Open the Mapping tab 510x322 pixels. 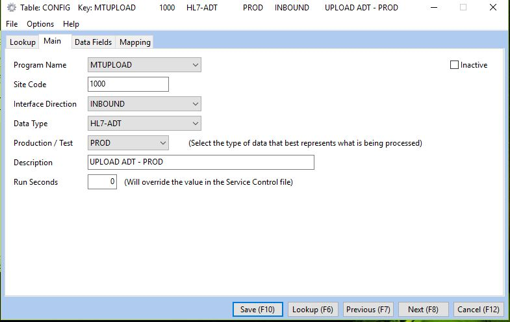135,42
